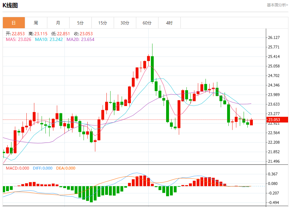Click the 25.771 price axis label

[x=274, y=47]
